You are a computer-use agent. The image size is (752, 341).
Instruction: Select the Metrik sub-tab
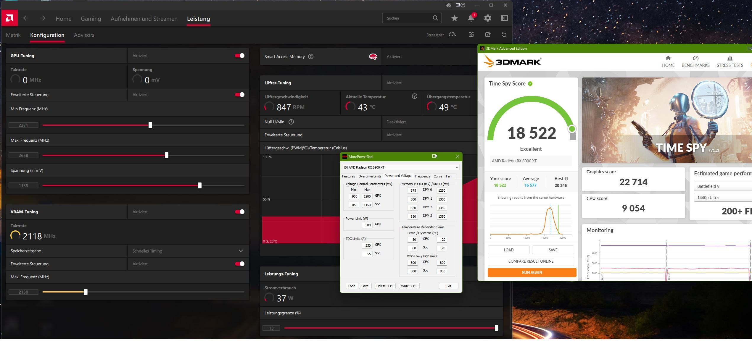click(x=13, y=35)
